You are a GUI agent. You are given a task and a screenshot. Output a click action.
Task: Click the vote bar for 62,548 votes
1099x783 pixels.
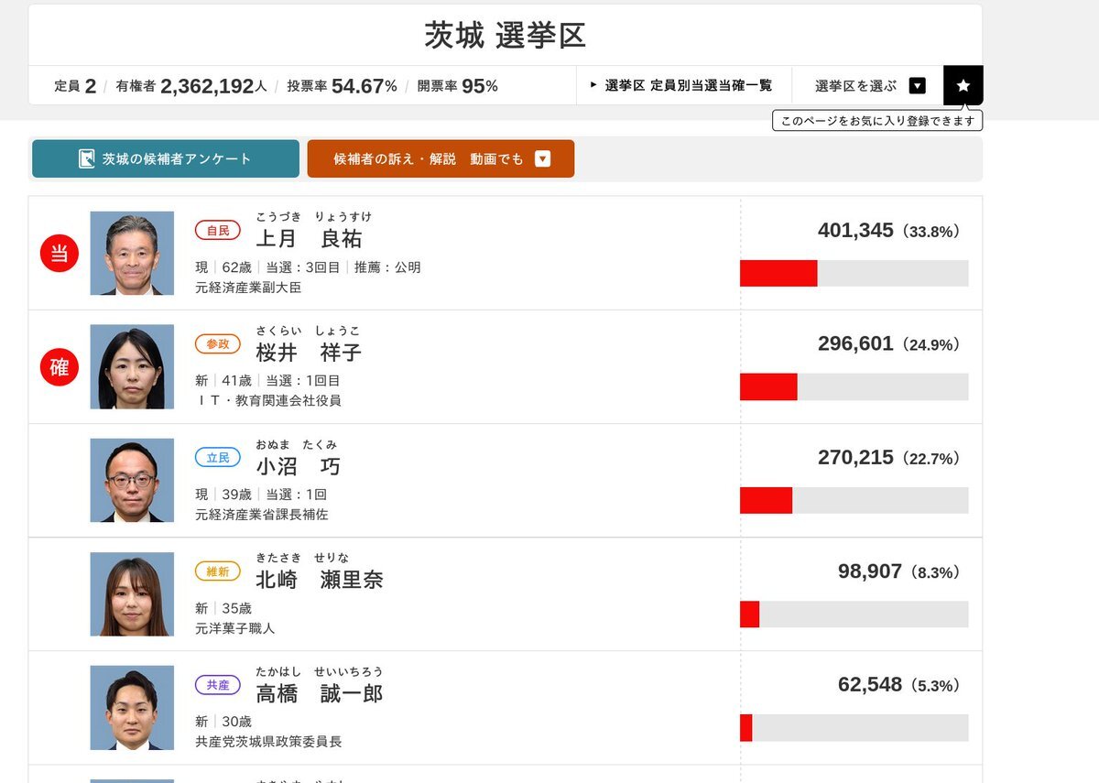pyautogui.click(x=854, y=727)
